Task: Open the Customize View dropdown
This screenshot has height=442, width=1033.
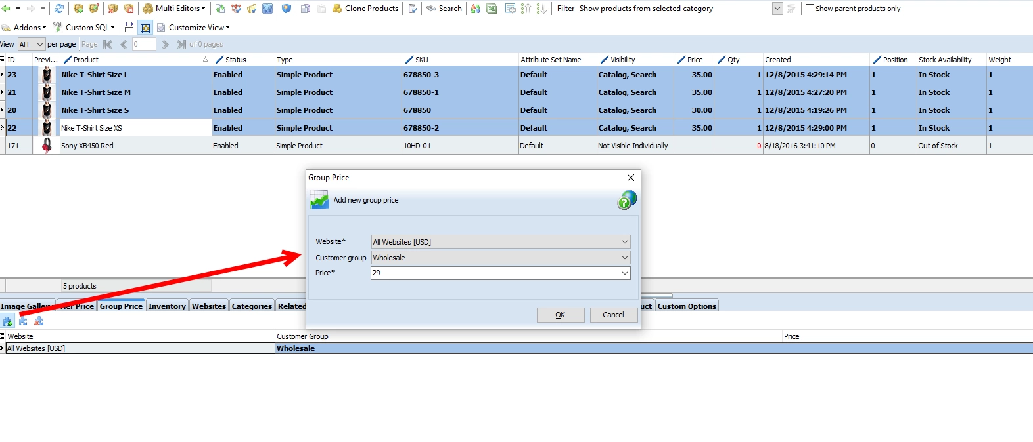Action: point(194,28)
